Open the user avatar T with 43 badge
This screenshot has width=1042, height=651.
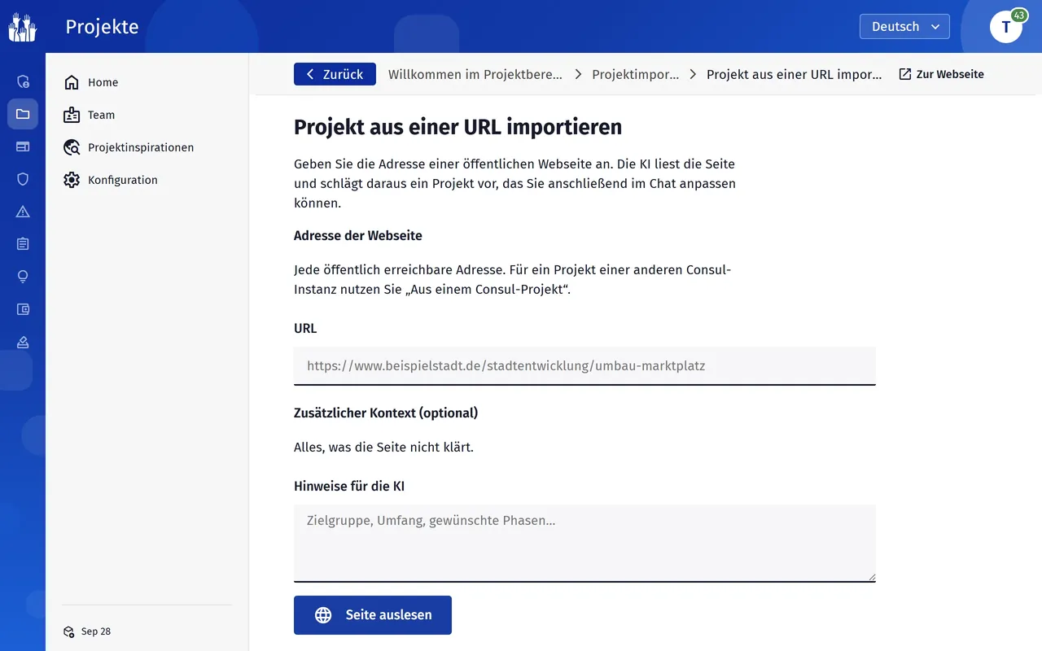1006,26
